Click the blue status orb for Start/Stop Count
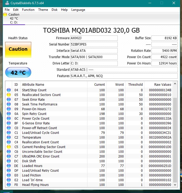182x193 pixels. click(x=9, y=90)
